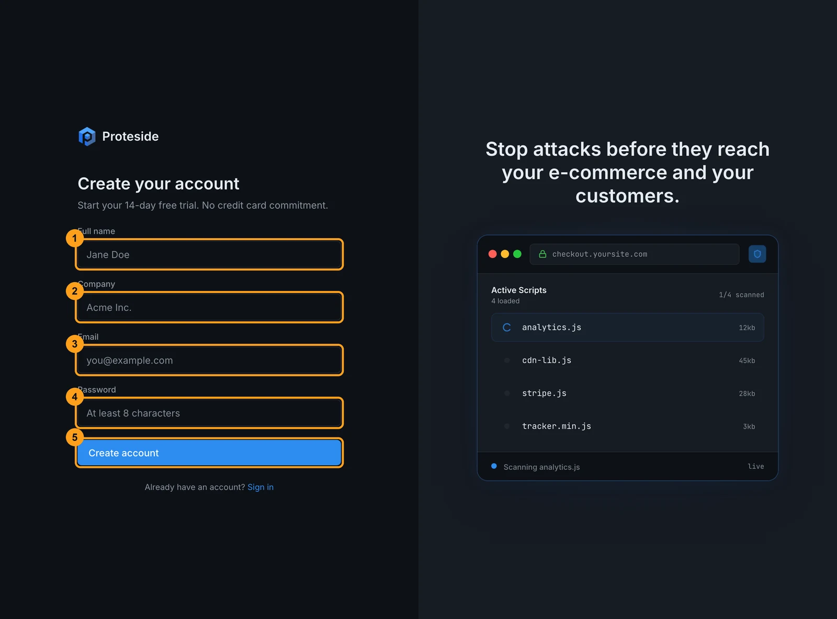
Task: Click the Proteside hexagon logo icon
Action: point(87,137)
